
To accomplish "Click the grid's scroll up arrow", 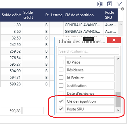I will (x=121, y=25).
